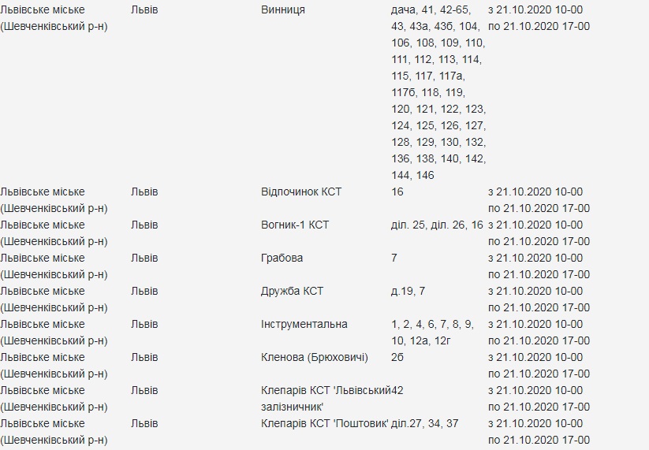Select the Інструментальна house numbers 1, 2, 4, 6

(432, 333)
